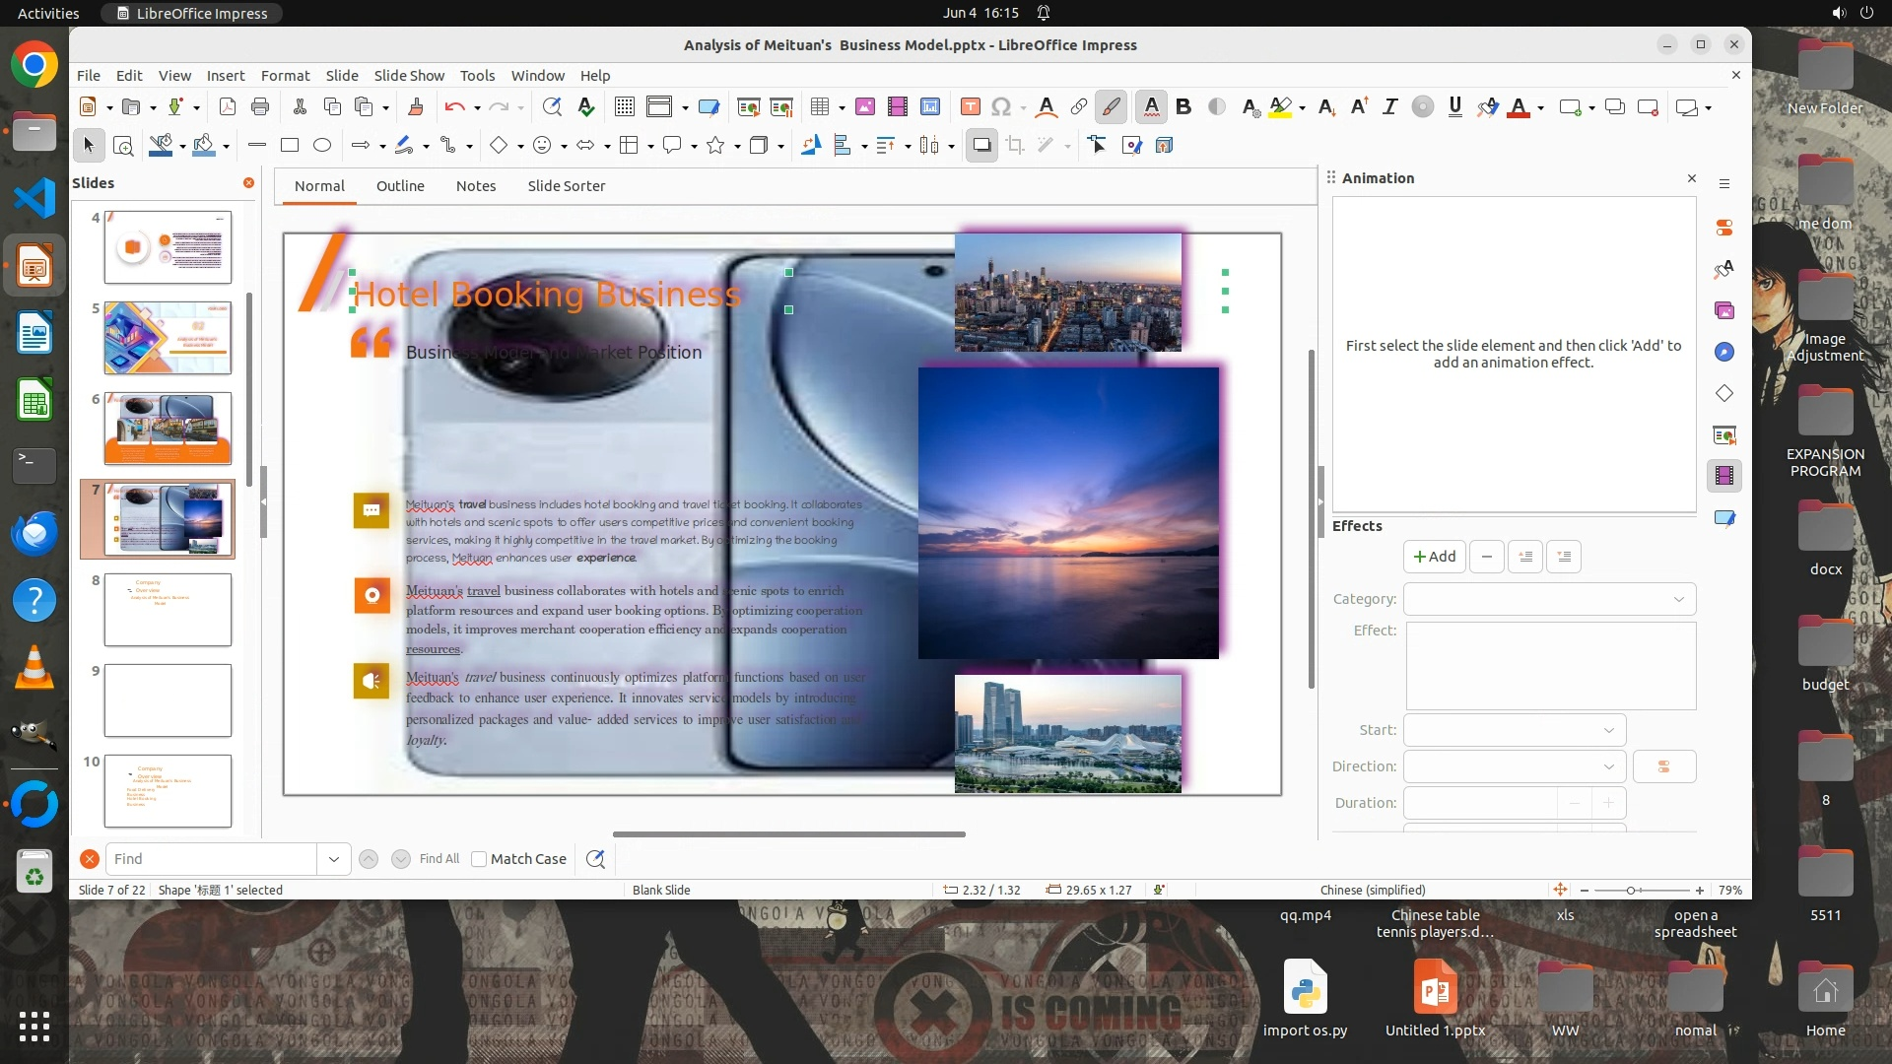Click the Add animation effect button
The height and width of the screenshot is (1064, 1892).
tap(1434, 557)
